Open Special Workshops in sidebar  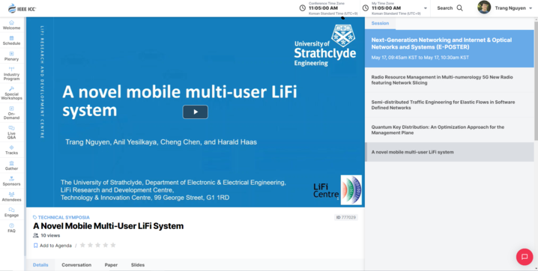coord(12,93)
